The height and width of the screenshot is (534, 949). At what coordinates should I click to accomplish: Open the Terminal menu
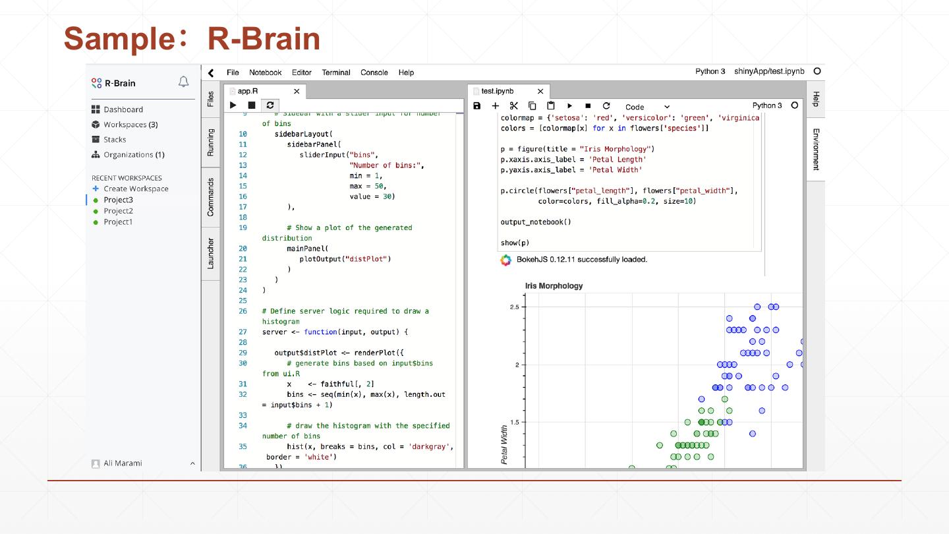click(336, 73)
